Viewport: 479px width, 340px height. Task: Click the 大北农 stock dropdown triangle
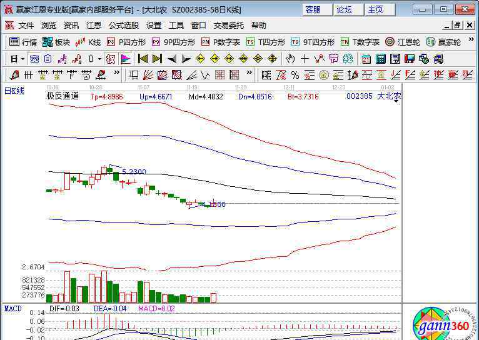396,101
